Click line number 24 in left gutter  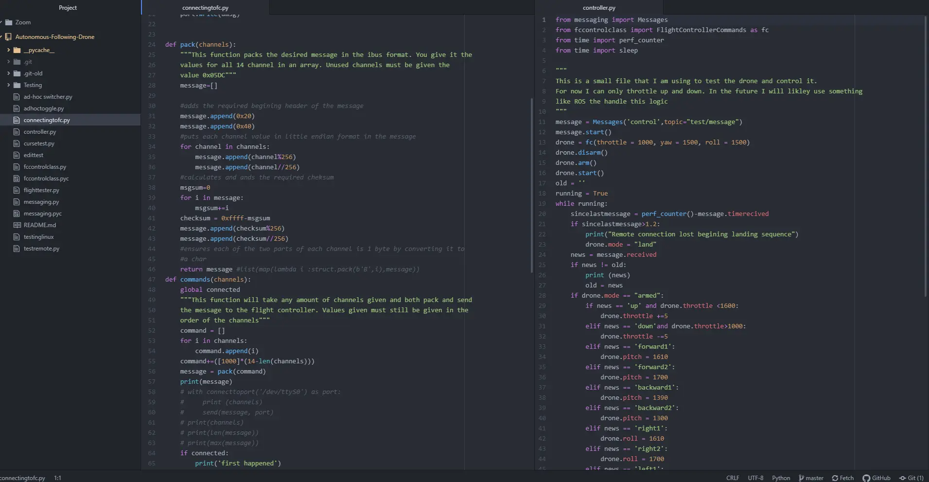[152, 44]
